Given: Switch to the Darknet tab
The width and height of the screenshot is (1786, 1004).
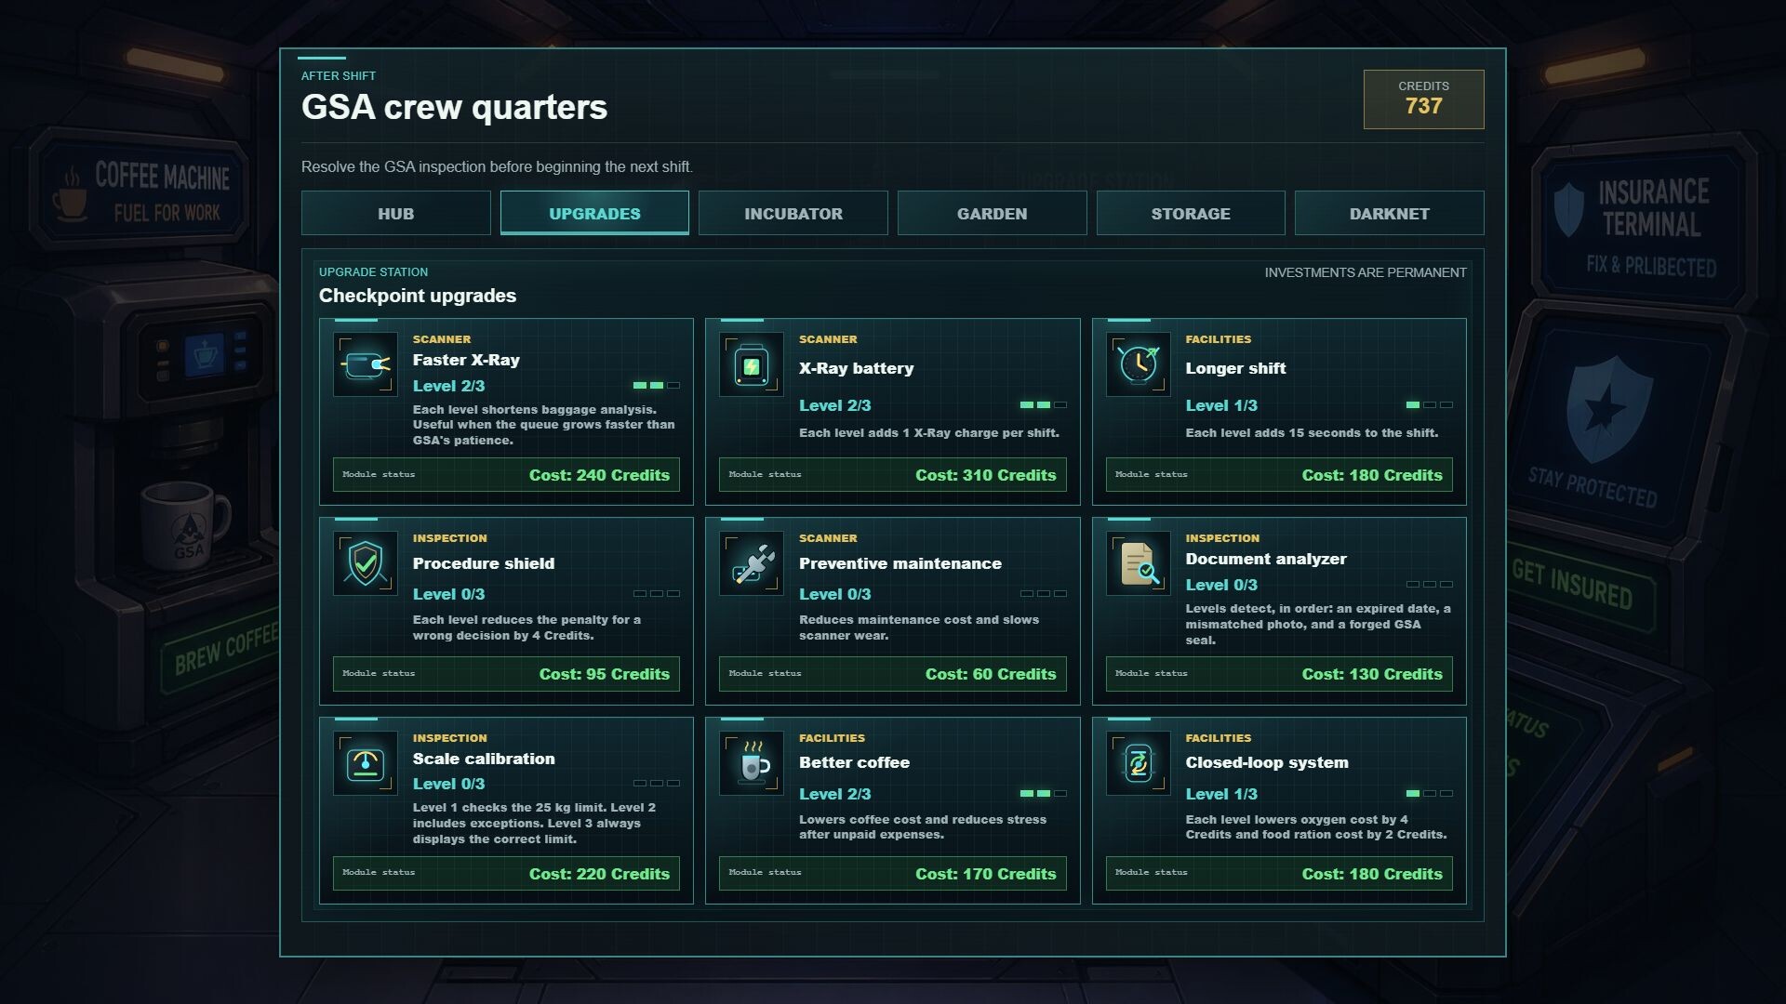Looking at the screenshot, I should click(x=1389, y=213).
